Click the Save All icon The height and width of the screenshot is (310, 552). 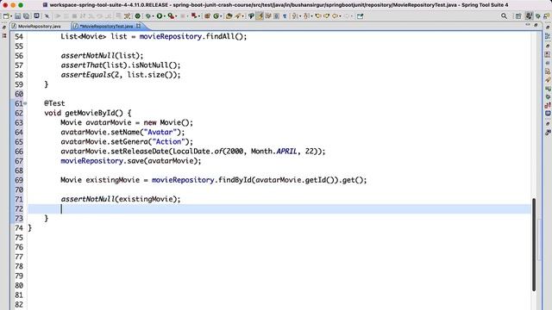(x=27, y=16)
